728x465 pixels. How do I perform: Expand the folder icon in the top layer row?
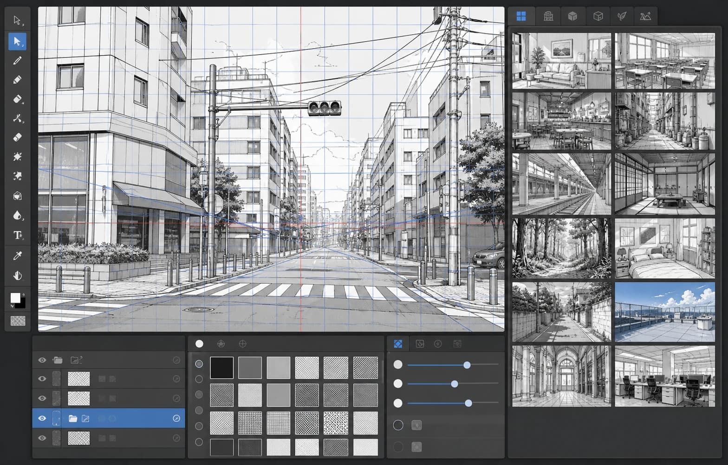58,360
